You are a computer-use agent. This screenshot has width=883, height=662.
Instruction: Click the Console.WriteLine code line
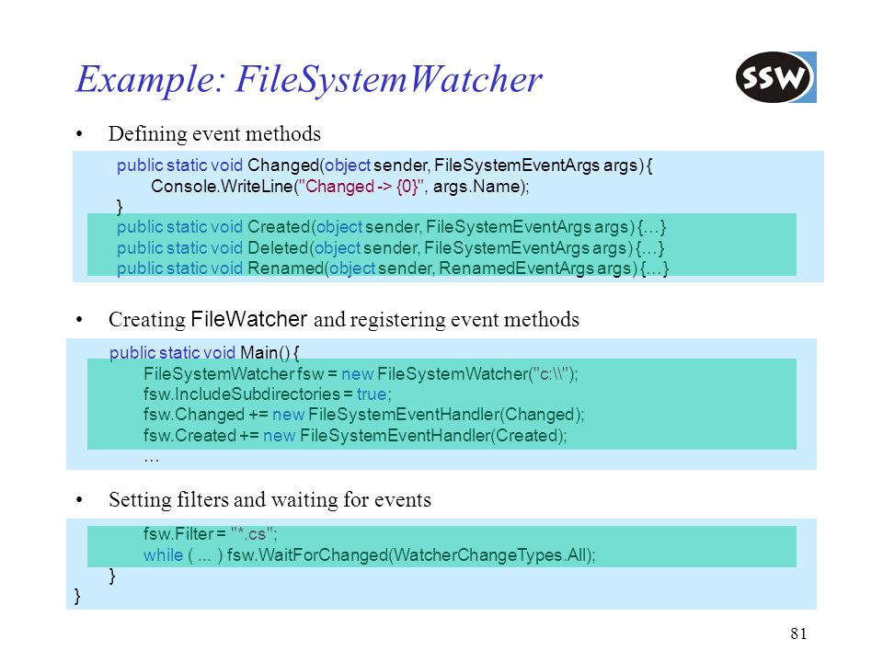pyautogui.click(x=340, y=187)
